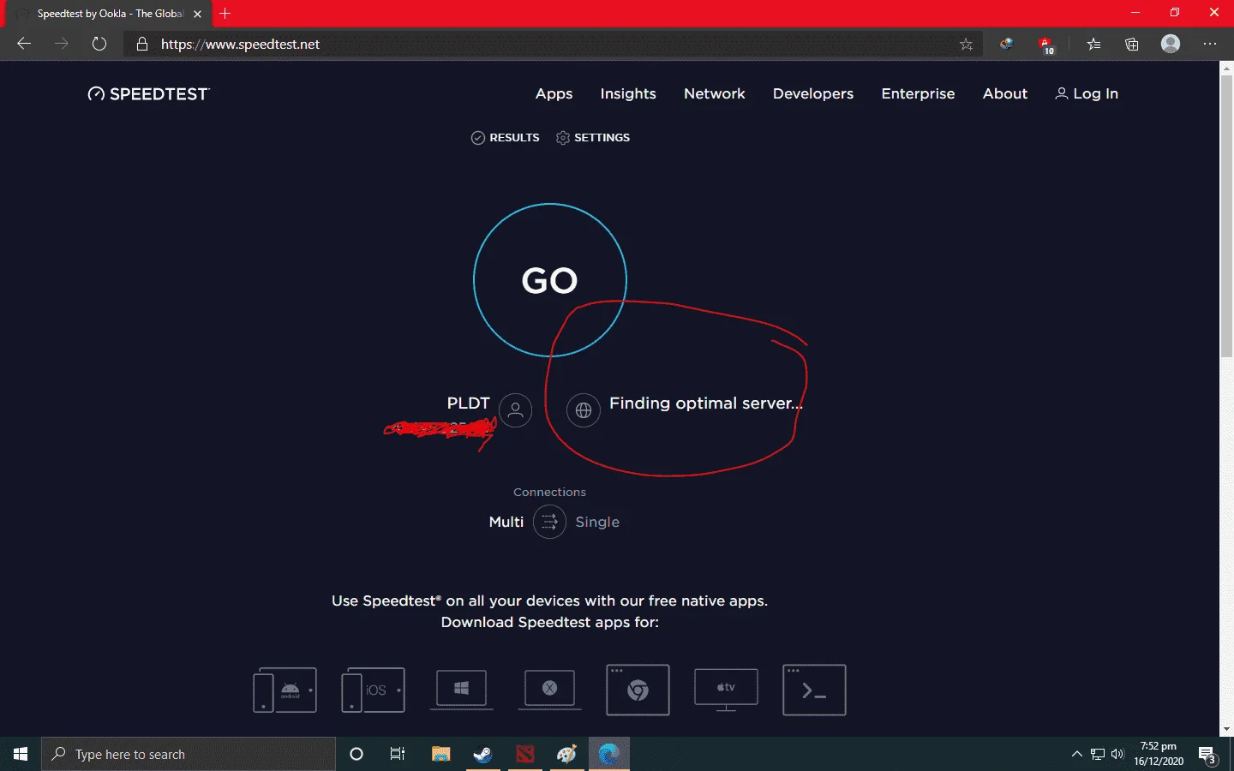This screenshot has width=1234, height=771.
Task: Add this page to favorites star
Action: pos(966,44)
